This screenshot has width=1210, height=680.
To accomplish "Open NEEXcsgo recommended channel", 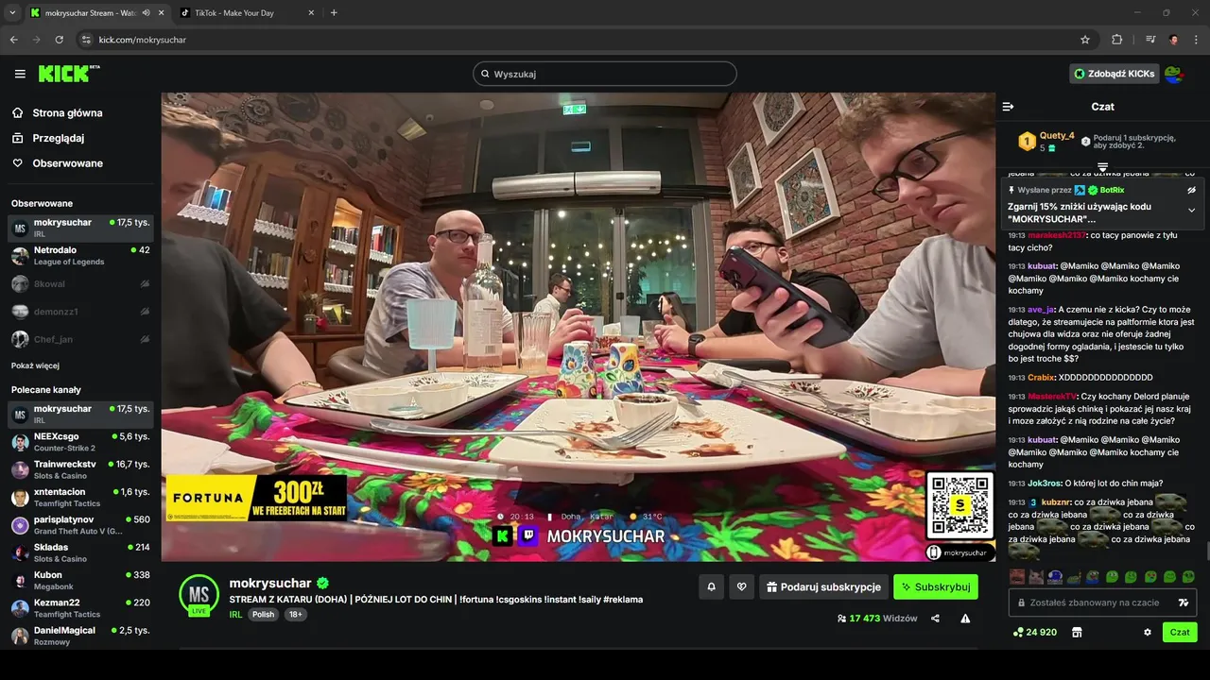I will (80, 442).
